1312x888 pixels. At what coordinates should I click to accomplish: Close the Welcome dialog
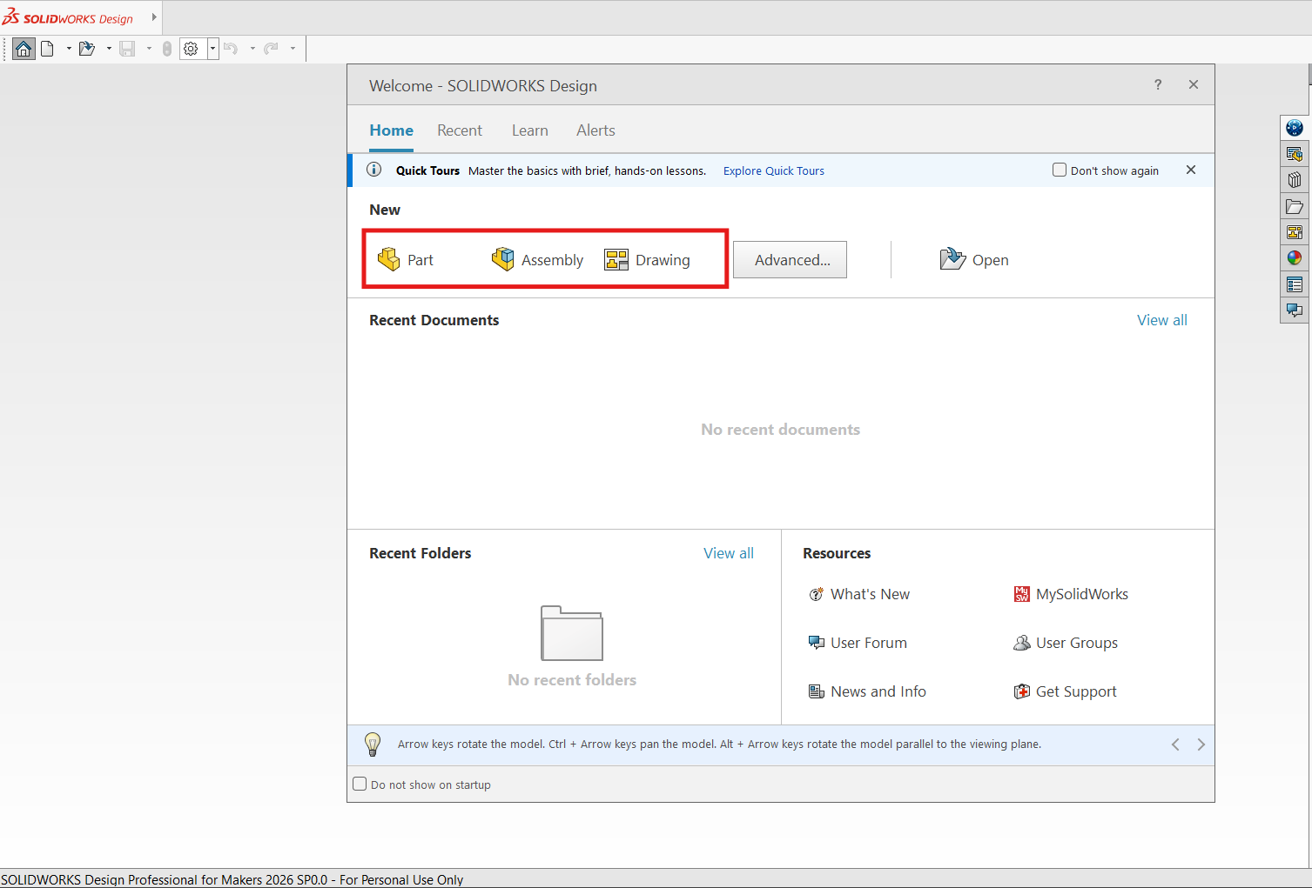[x=1194, y=84]
